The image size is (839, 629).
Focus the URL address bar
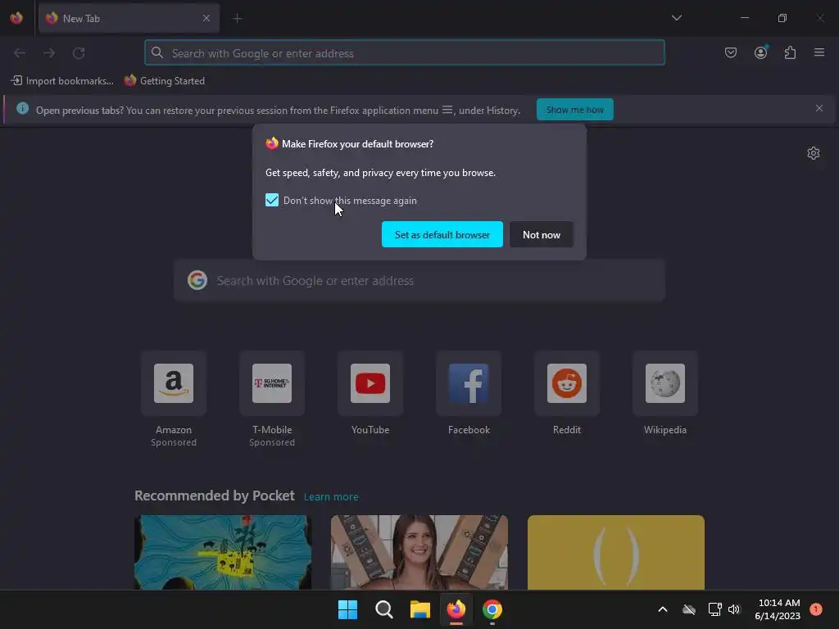405,53
